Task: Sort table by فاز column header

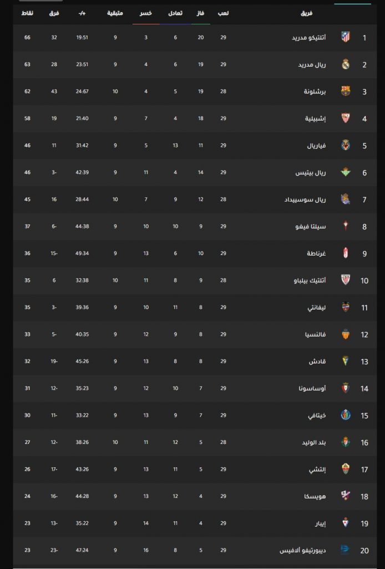Action: (x=201, y=13)
